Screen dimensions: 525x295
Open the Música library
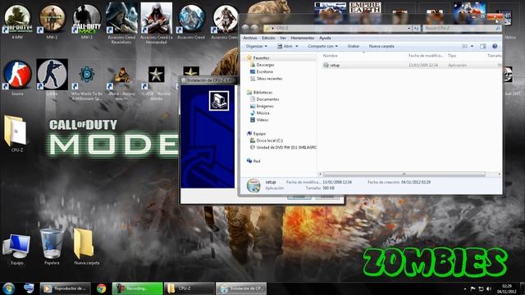pos(262,113)
